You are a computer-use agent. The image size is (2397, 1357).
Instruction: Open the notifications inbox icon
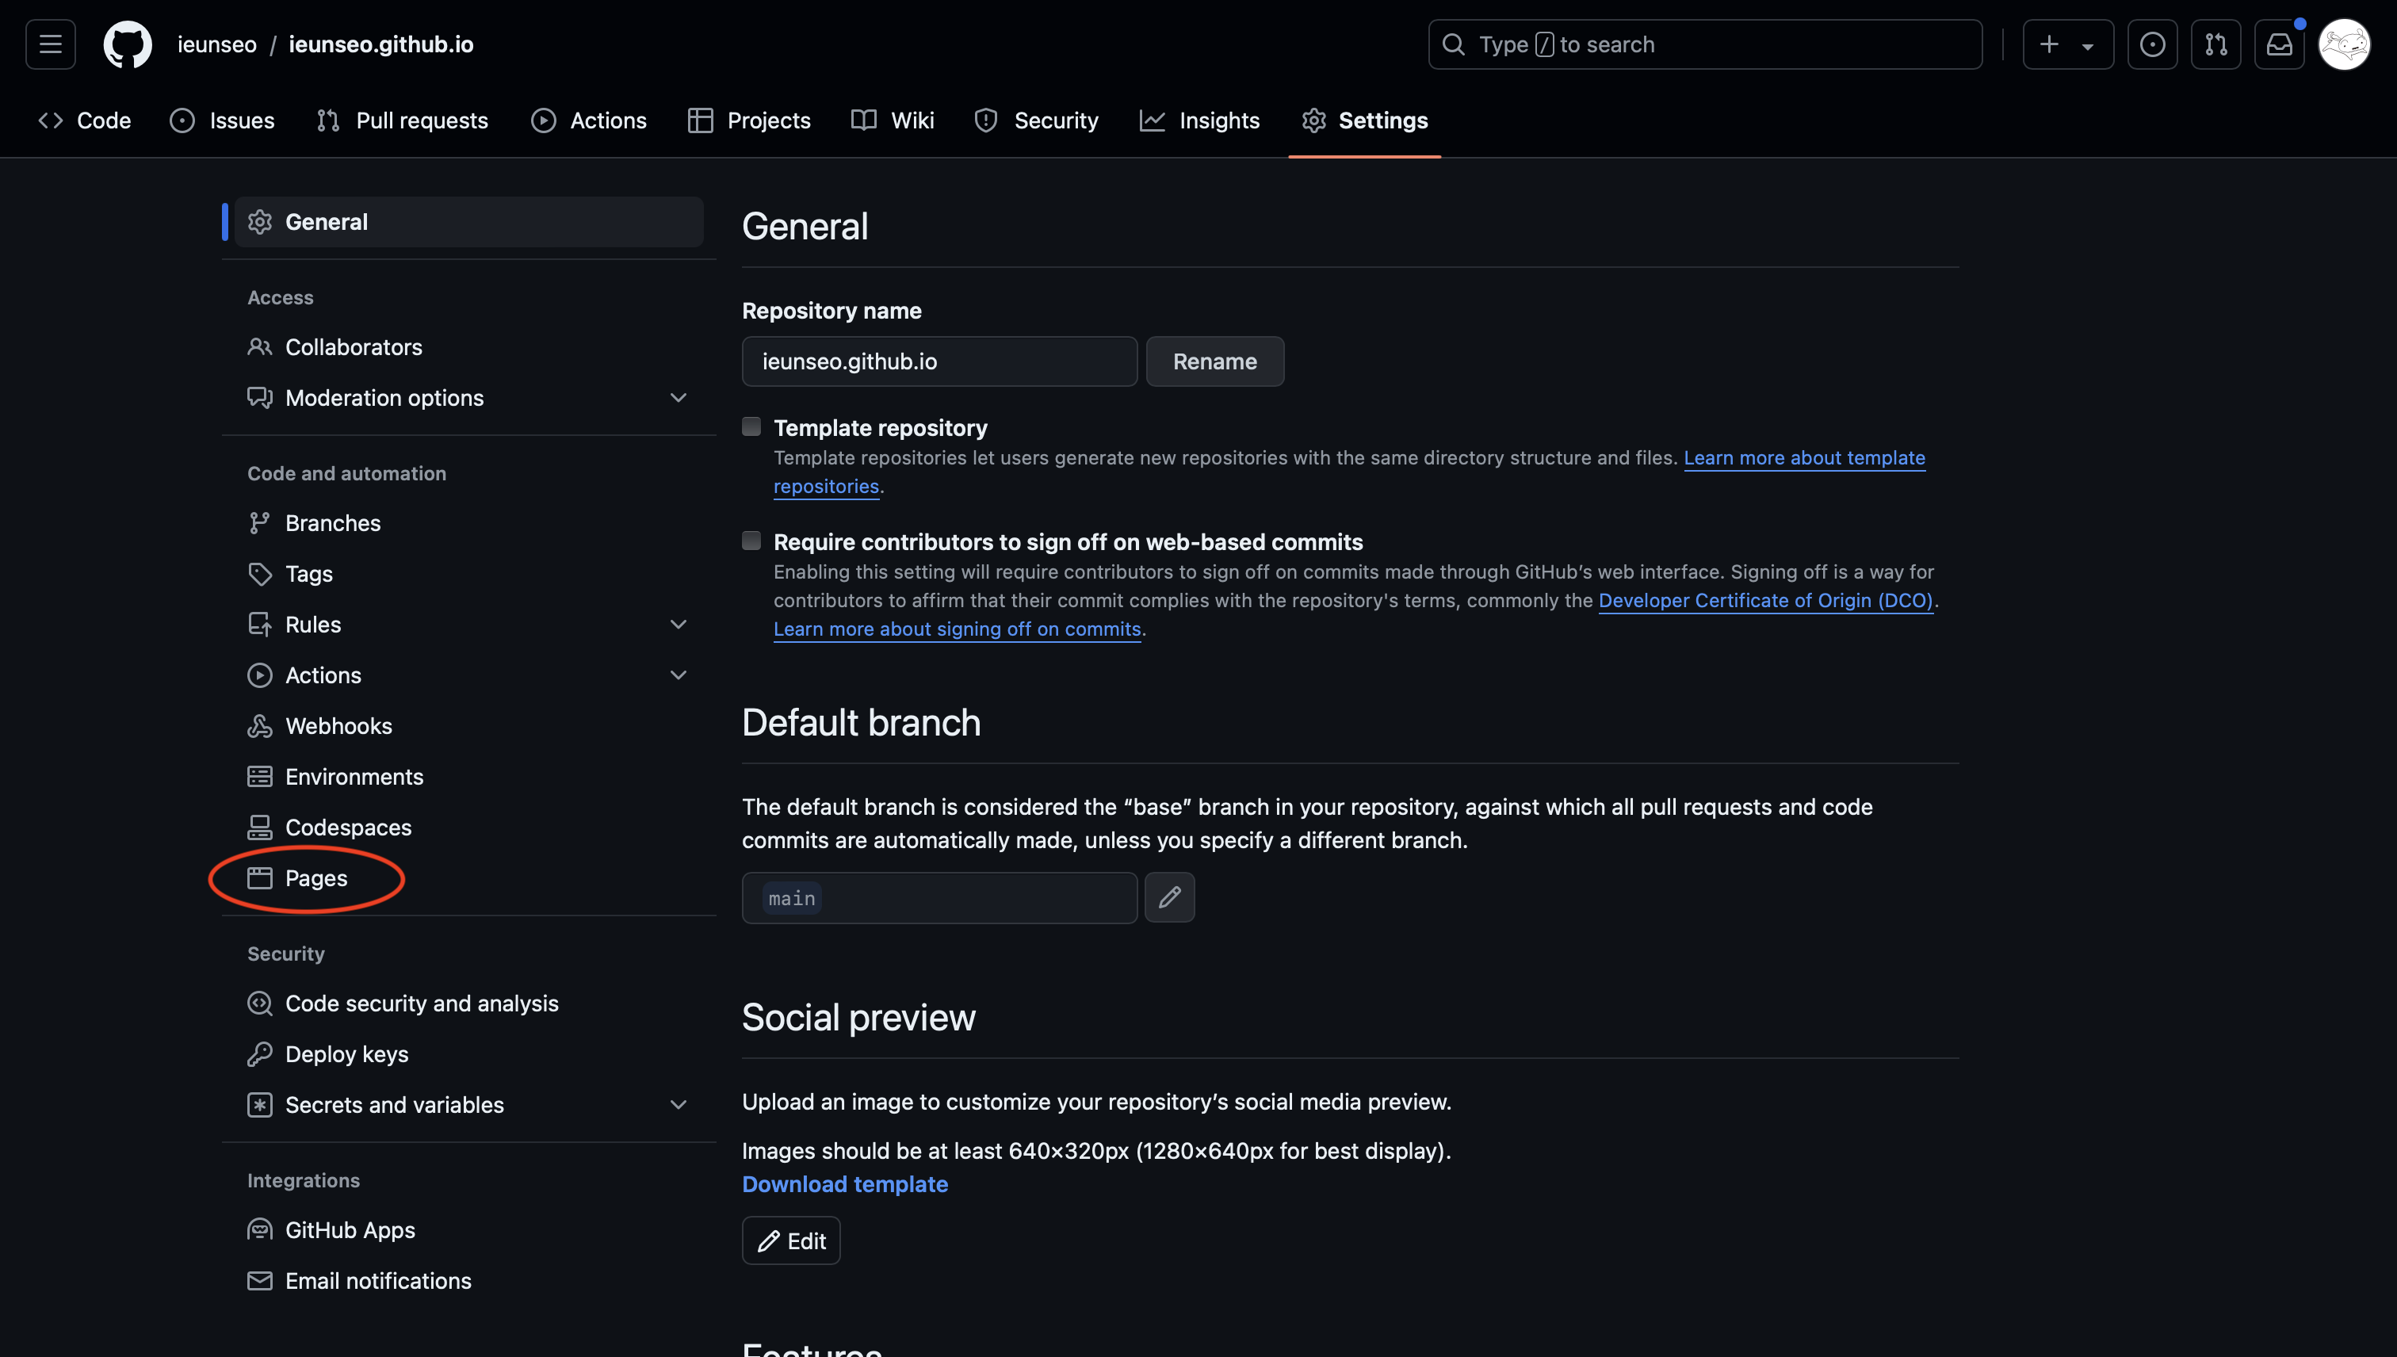[2279, 44]
